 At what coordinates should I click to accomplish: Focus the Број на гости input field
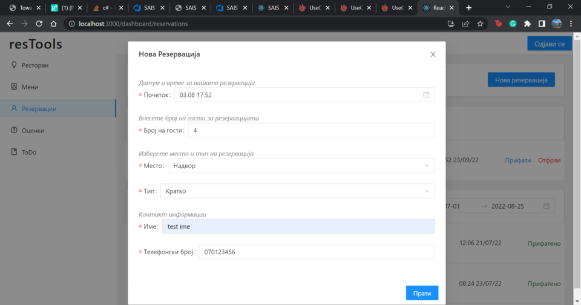point(311,131)
